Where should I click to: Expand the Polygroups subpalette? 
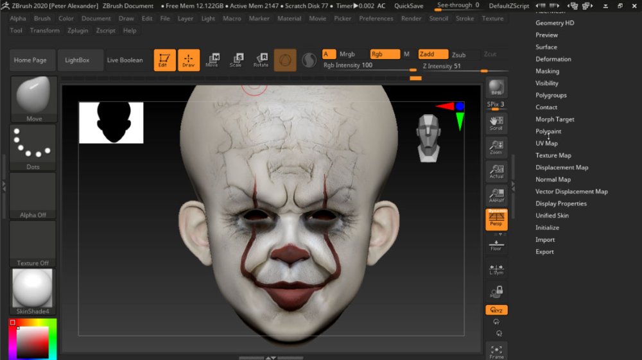coord(551,96)
